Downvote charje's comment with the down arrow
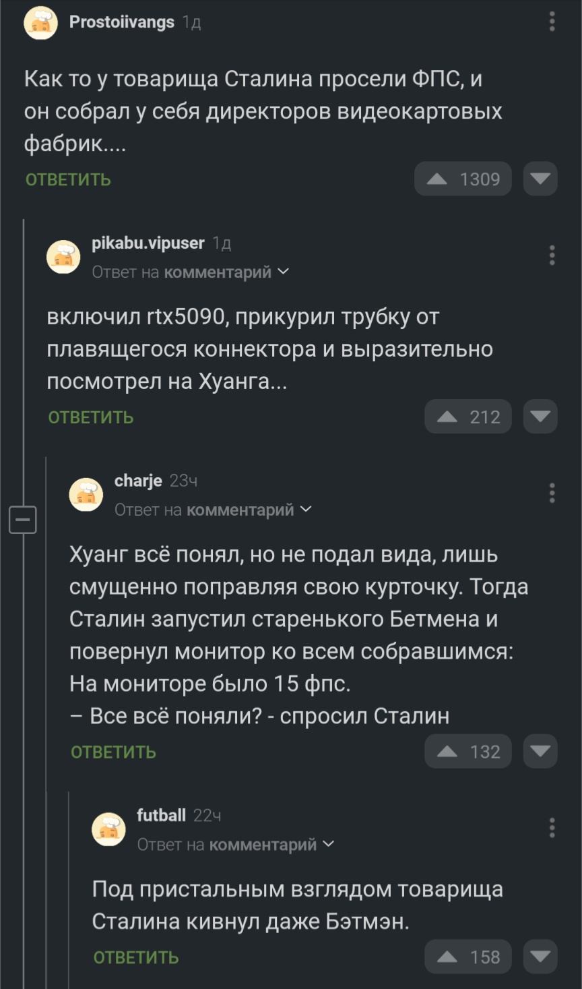 [540, 751]
